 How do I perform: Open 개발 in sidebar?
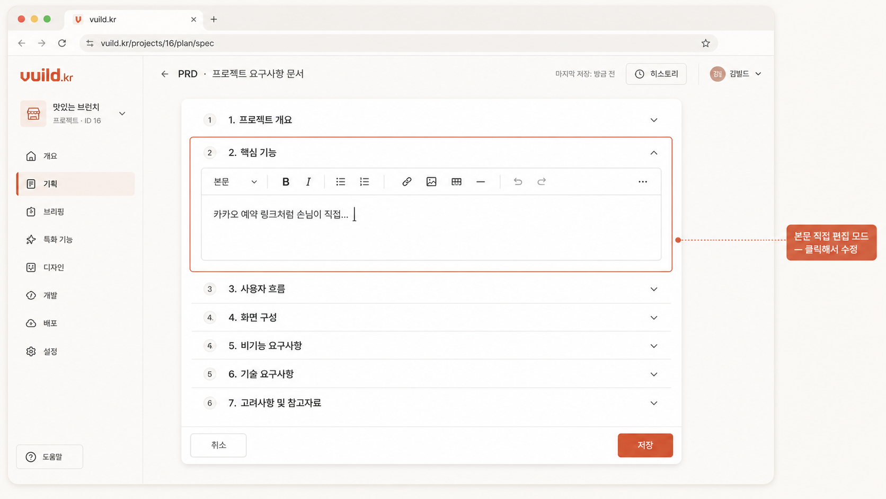pyautogui.click(x=75, y=295)
